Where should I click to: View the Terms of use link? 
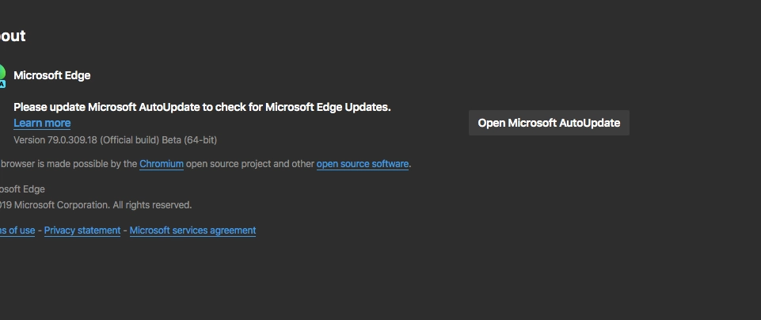[17, 230]
